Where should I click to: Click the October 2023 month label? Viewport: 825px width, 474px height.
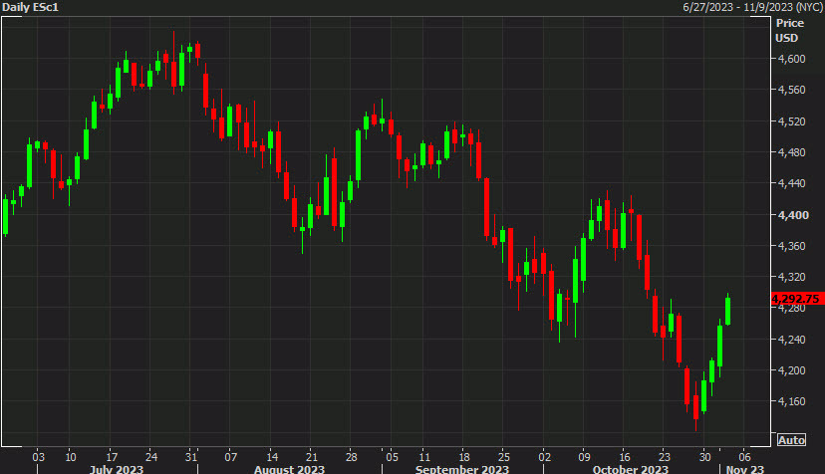[631, 469]
